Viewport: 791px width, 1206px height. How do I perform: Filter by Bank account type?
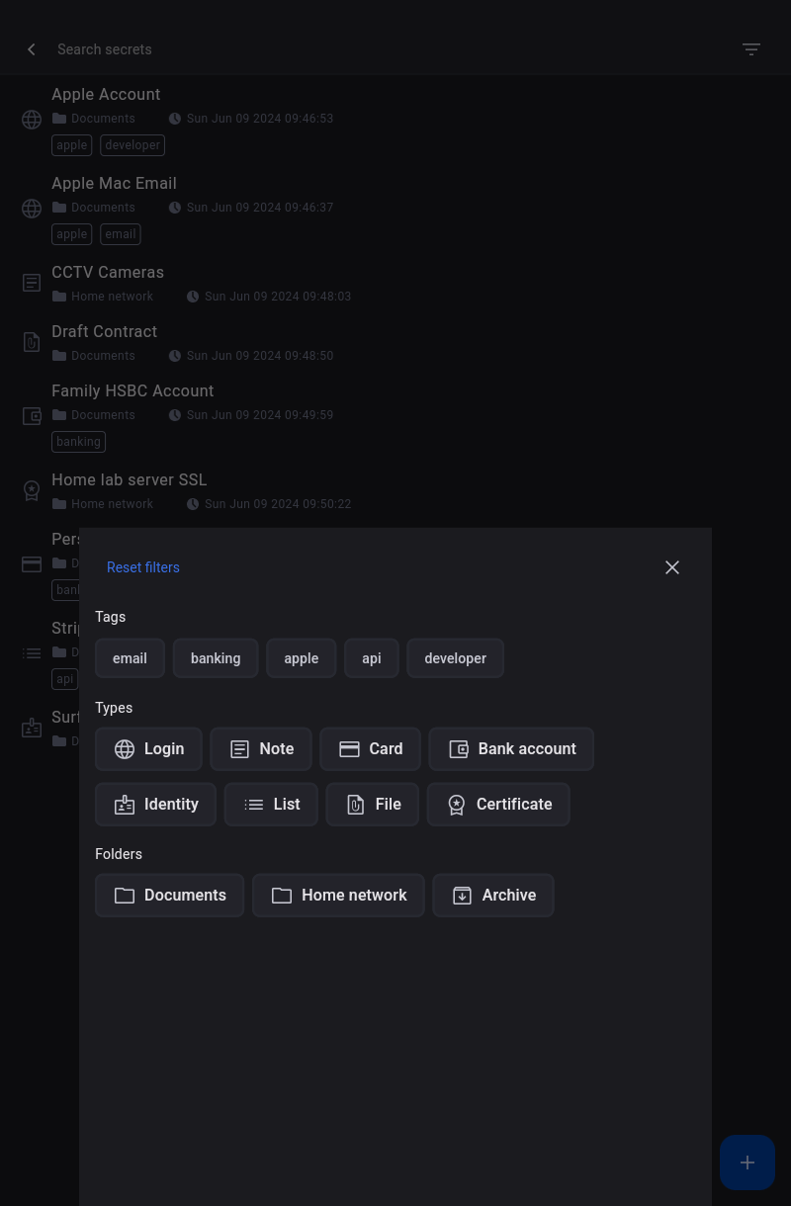(511, 749)
